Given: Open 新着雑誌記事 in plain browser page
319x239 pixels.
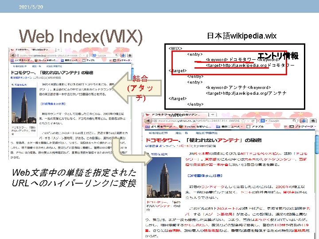Looking at the screenshot, I should (x=20, y=66).
